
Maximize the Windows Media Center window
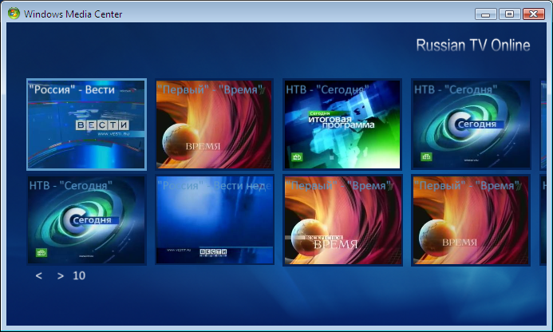pos(509,14)
